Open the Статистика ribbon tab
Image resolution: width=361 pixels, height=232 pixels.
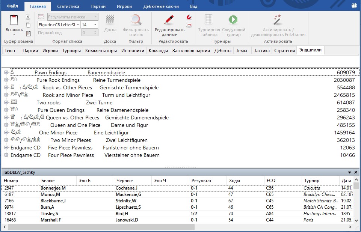click(68, 6)
